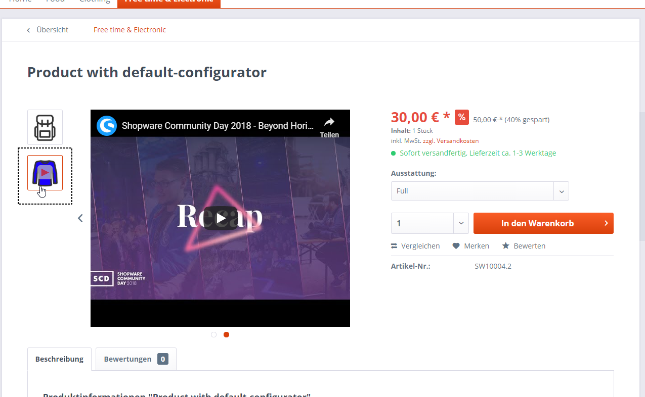Click the Teilen share arrow icon
Image resolution: width=645 pixels, height=397 pixels.
point(329,122)
